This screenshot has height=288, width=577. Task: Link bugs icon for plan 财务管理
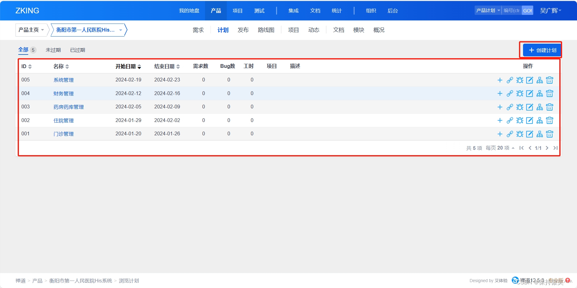point(520,94)
